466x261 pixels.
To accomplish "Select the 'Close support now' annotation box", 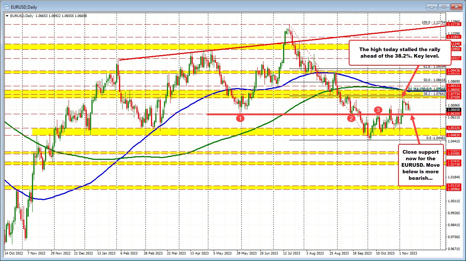I will click(421, 165).
